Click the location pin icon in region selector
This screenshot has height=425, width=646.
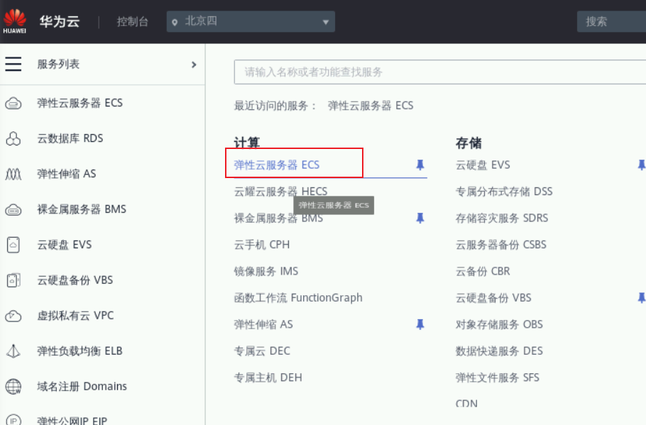[175, 22]
